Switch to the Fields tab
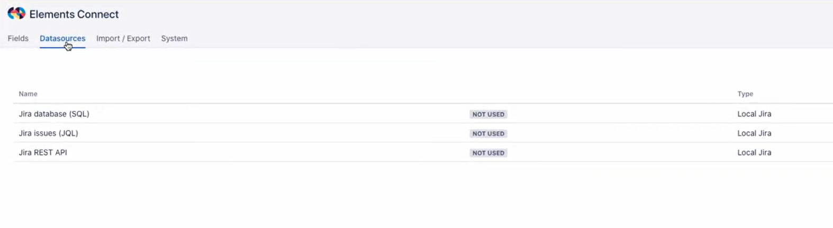This screenshot has width=833, height=228. pos(18,39)
